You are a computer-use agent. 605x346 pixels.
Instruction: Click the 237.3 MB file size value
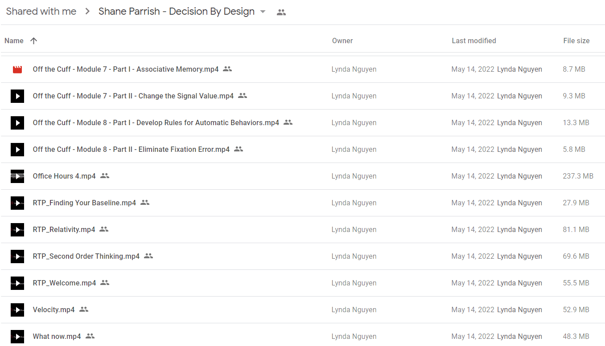tap(578, 176)
